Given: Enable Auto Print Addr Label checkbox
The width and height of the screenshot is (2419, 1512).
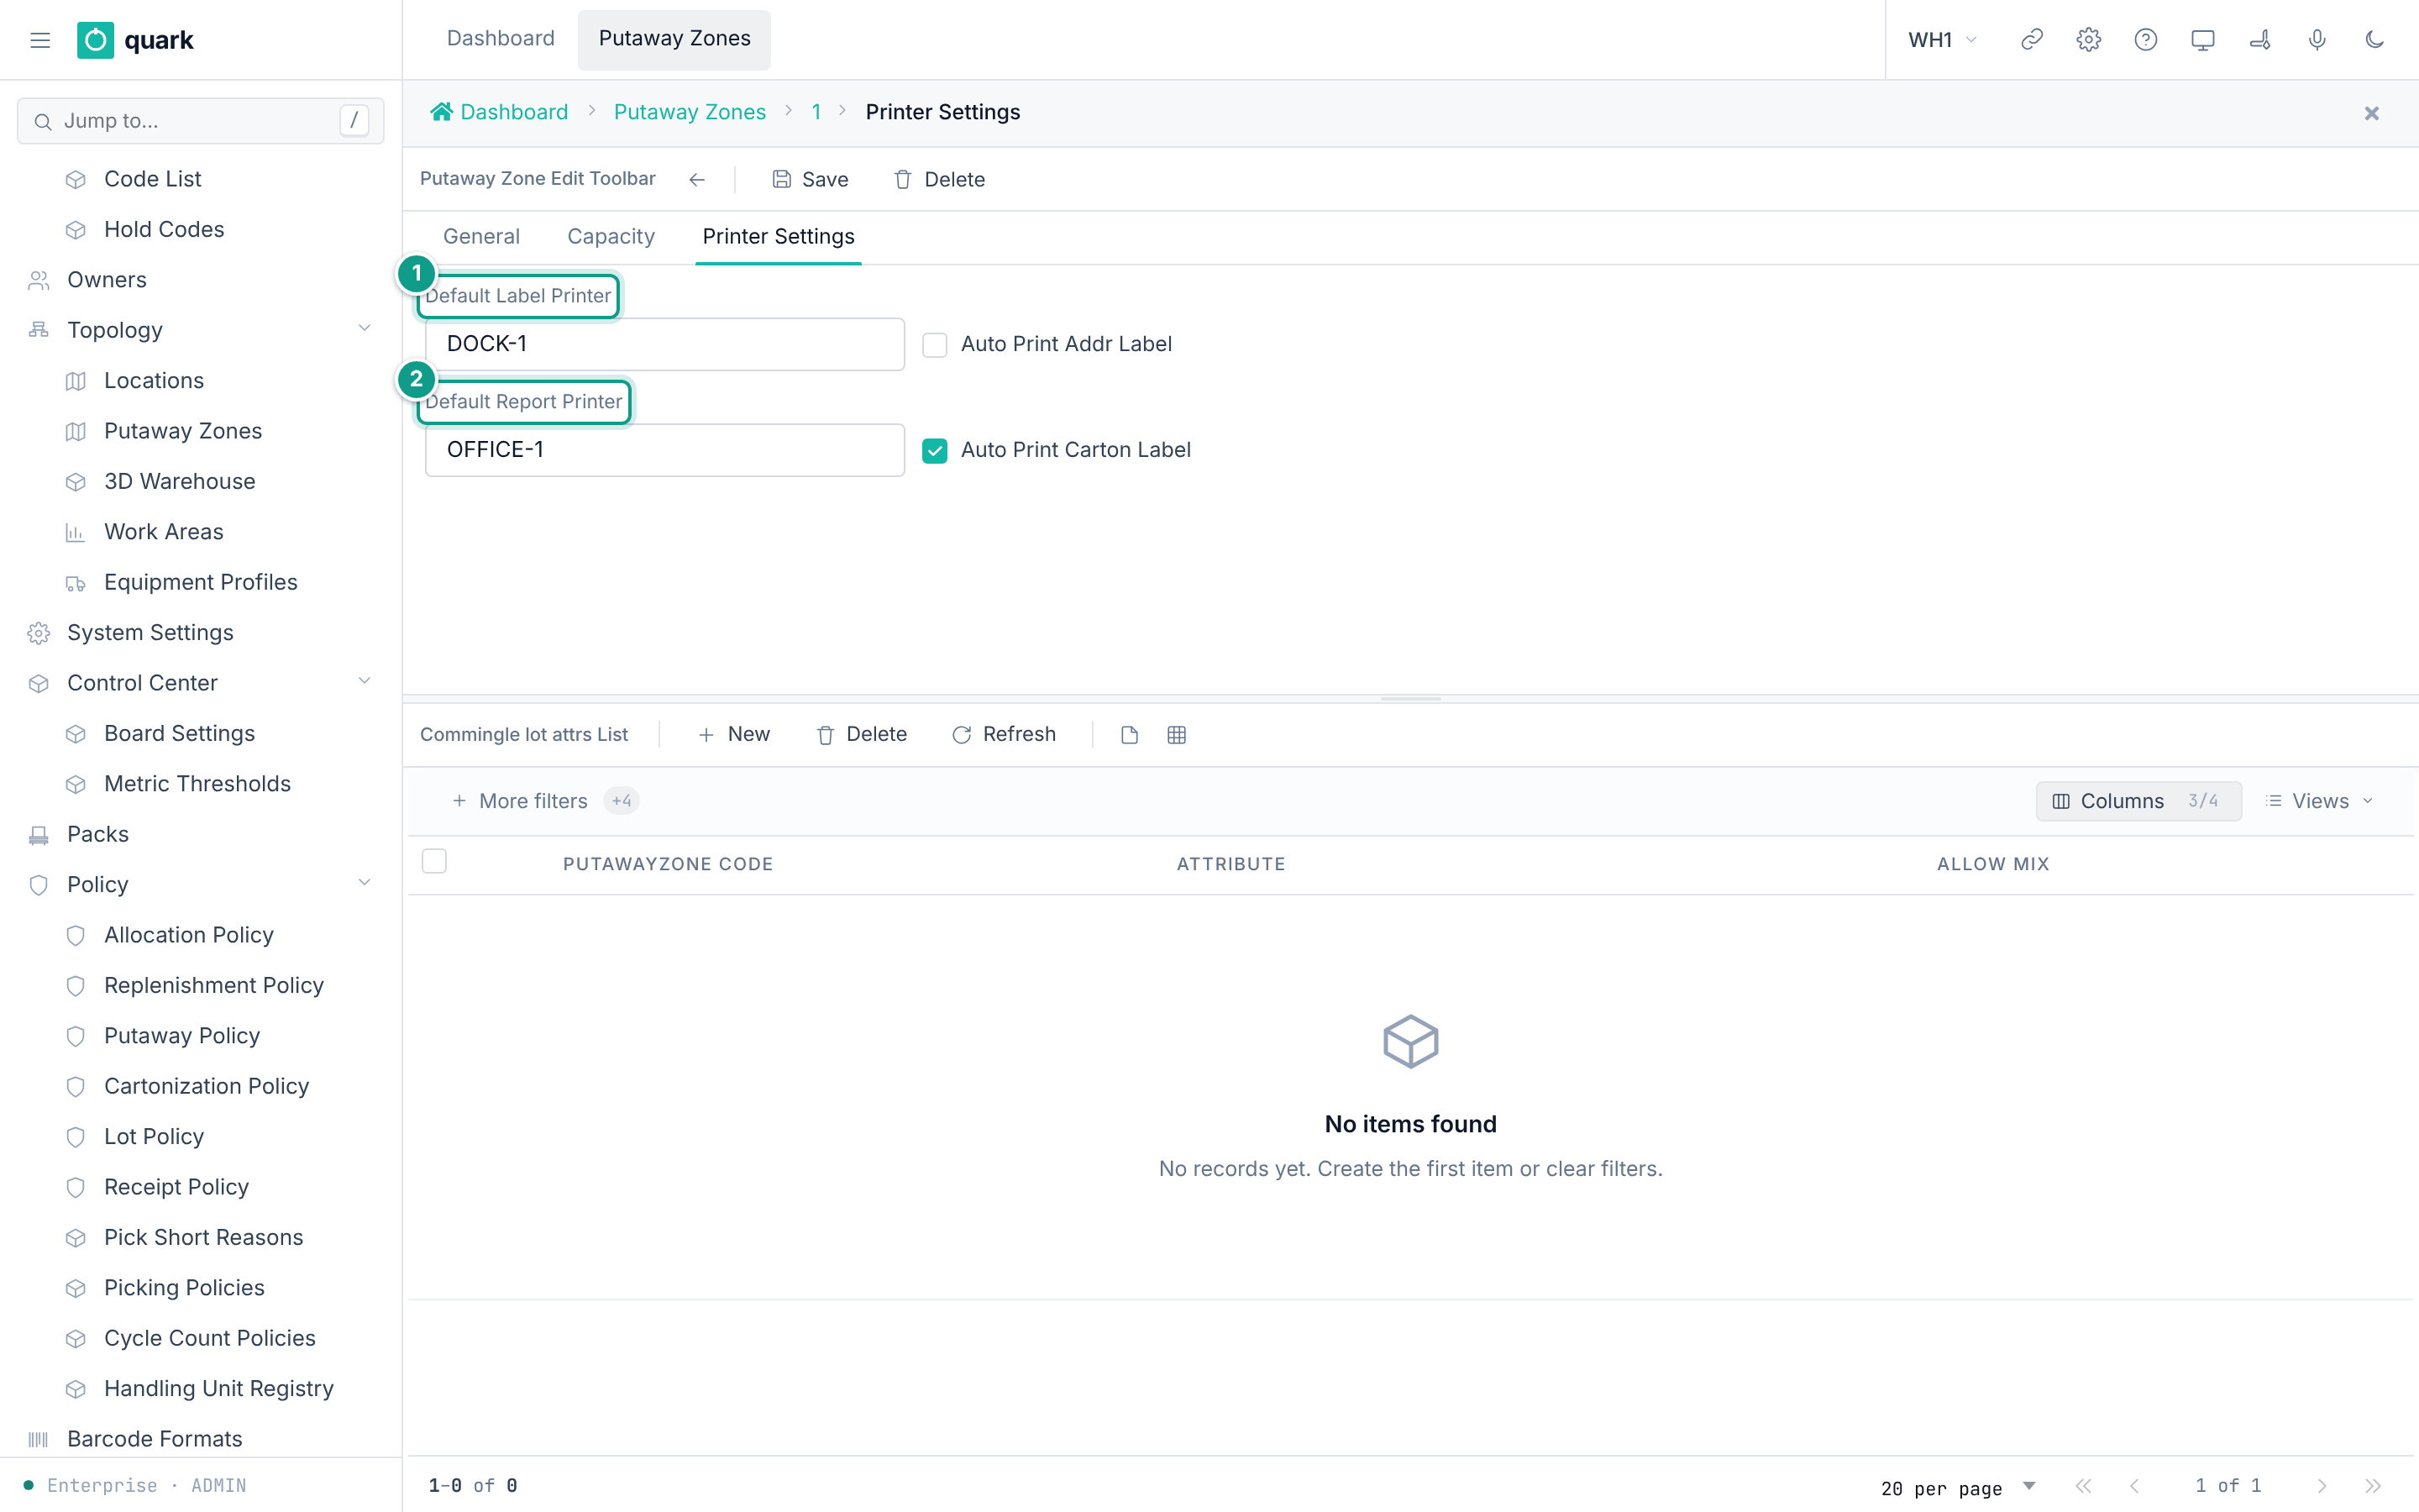Looking at the screenshot, I should (x=935, y=345).
